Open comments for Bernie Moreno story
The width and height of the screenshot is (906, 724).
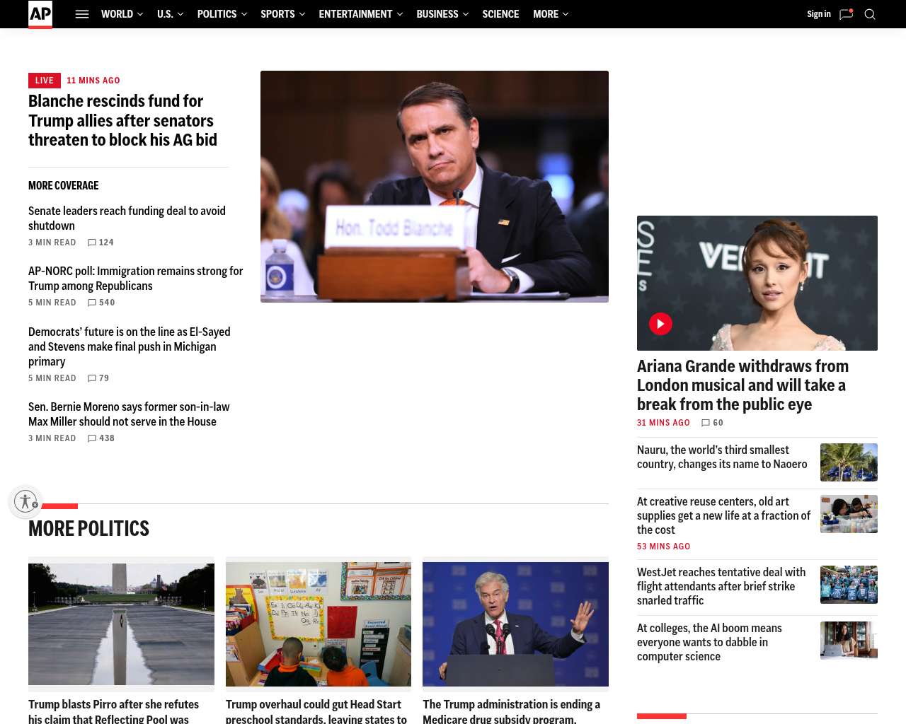(x=101, y=438)
